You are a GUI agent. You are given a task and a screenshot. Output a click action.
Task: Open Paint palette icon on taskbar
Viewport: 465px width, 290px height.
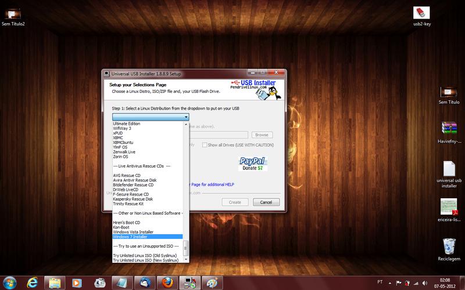[x=212, y=283]
